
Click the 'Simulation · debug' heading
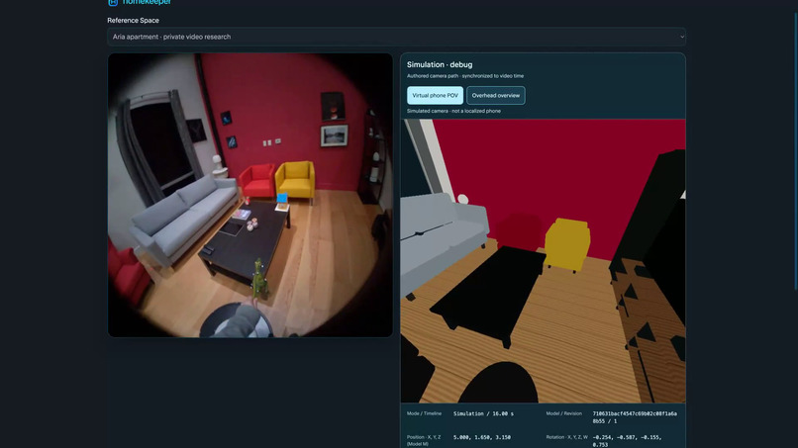coord(440,64)
